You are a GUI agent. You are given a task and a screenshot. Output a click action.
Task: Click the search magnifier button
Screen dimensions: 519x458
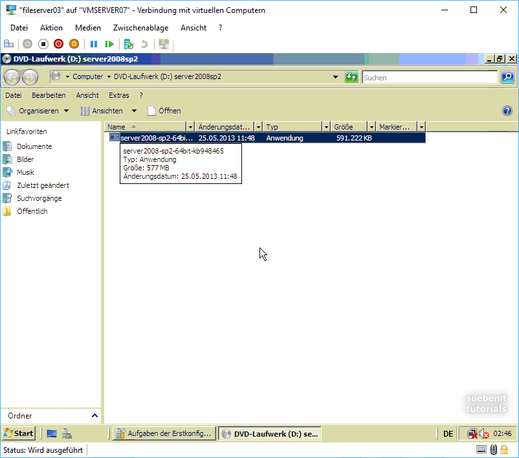(x=508, y=77)
